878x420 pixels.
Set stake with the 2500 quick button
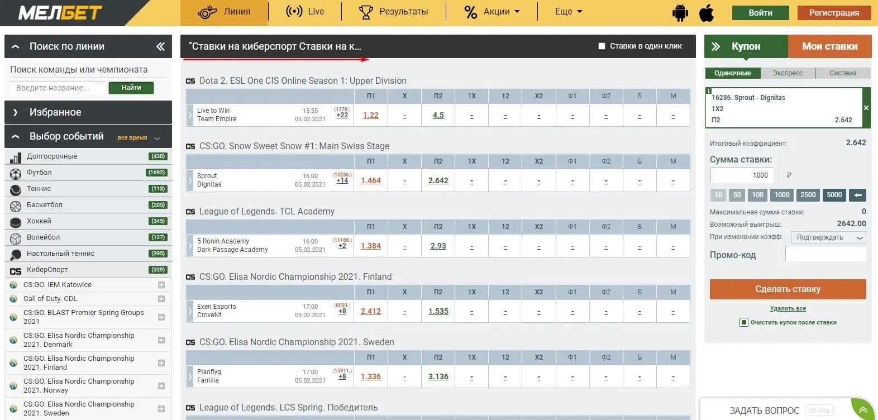tap(808, 195)
